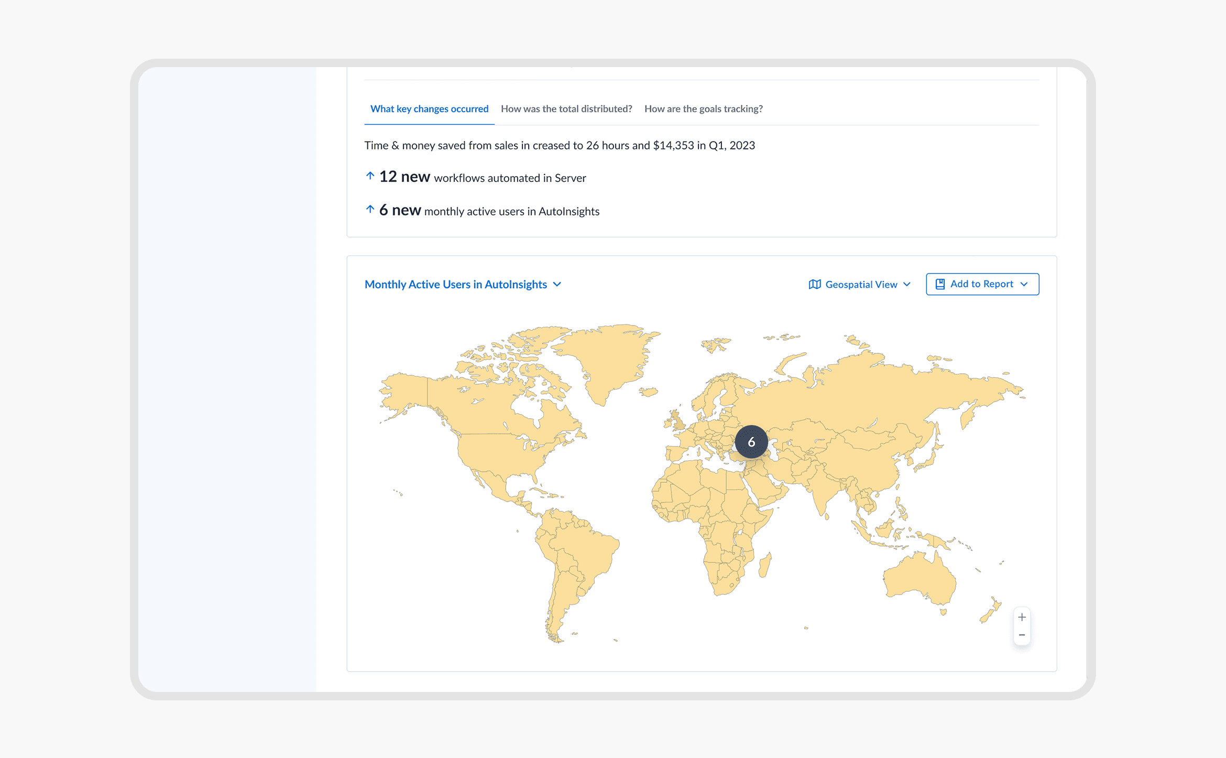Click the report icon in Add to Report
1226x758 pixels.
pyautogui.click(x=940, y=284)
